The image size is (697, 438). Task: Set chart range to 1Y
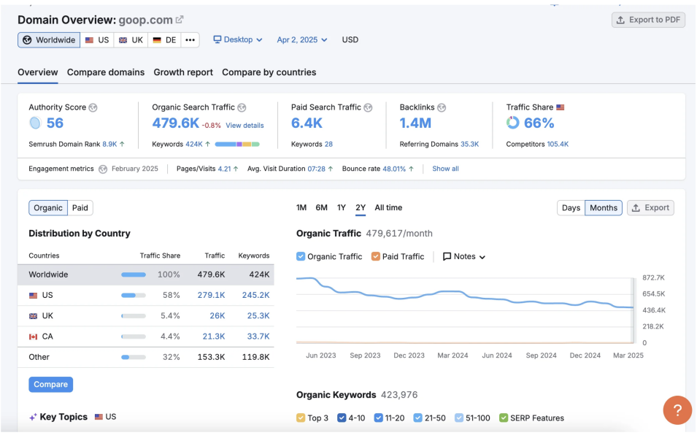342,207
